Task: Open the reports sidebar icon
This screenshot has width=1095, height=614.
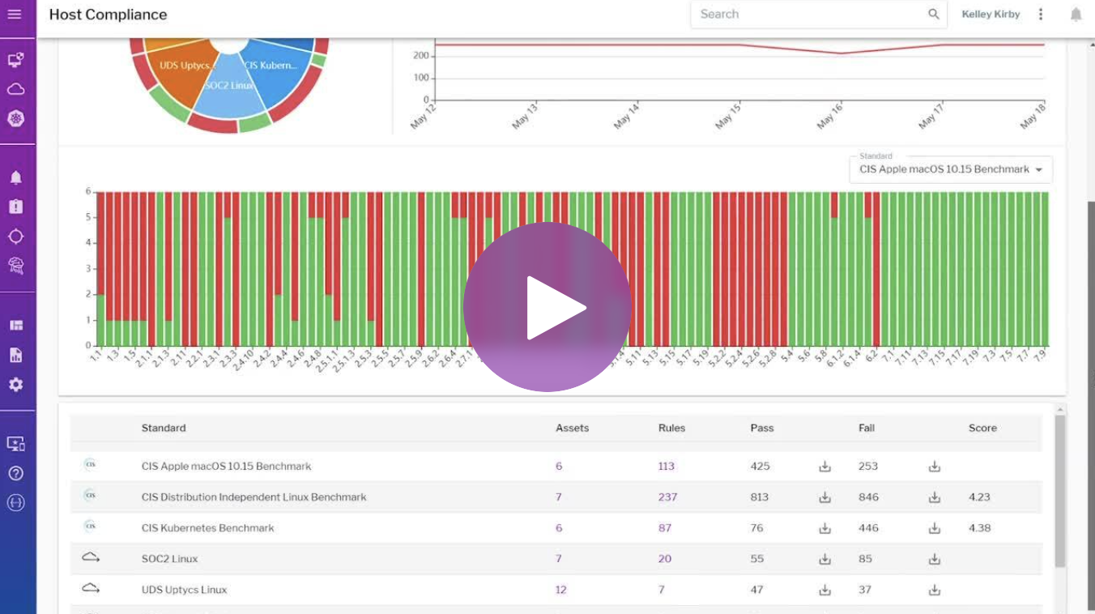Action: [x=15, y=355]
